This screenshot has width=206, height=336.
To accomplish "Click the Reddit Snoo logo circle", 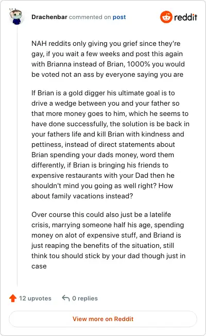I will coord(166,17).
